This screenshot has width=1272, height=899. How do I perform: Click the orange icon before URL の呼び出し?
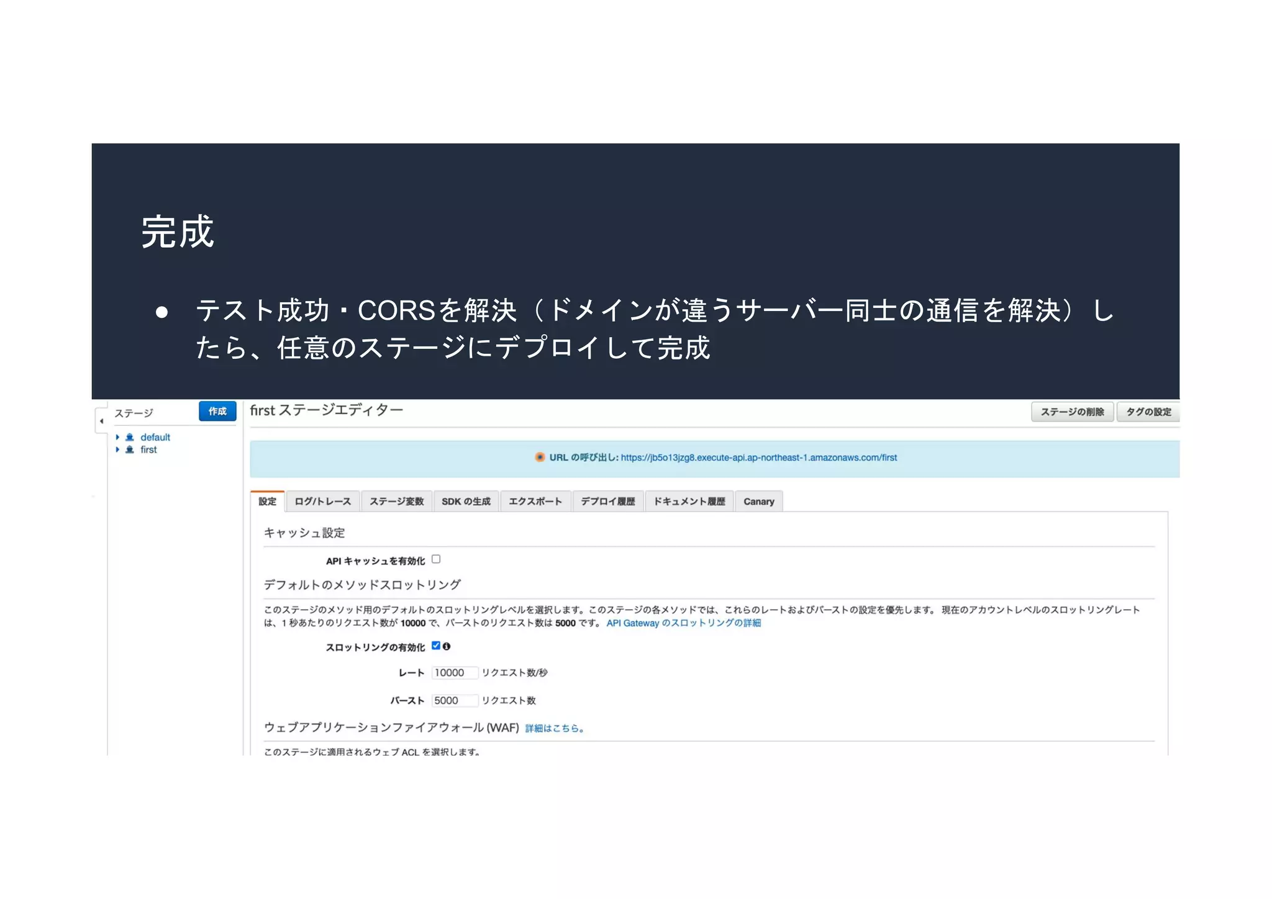coord(540,457)
